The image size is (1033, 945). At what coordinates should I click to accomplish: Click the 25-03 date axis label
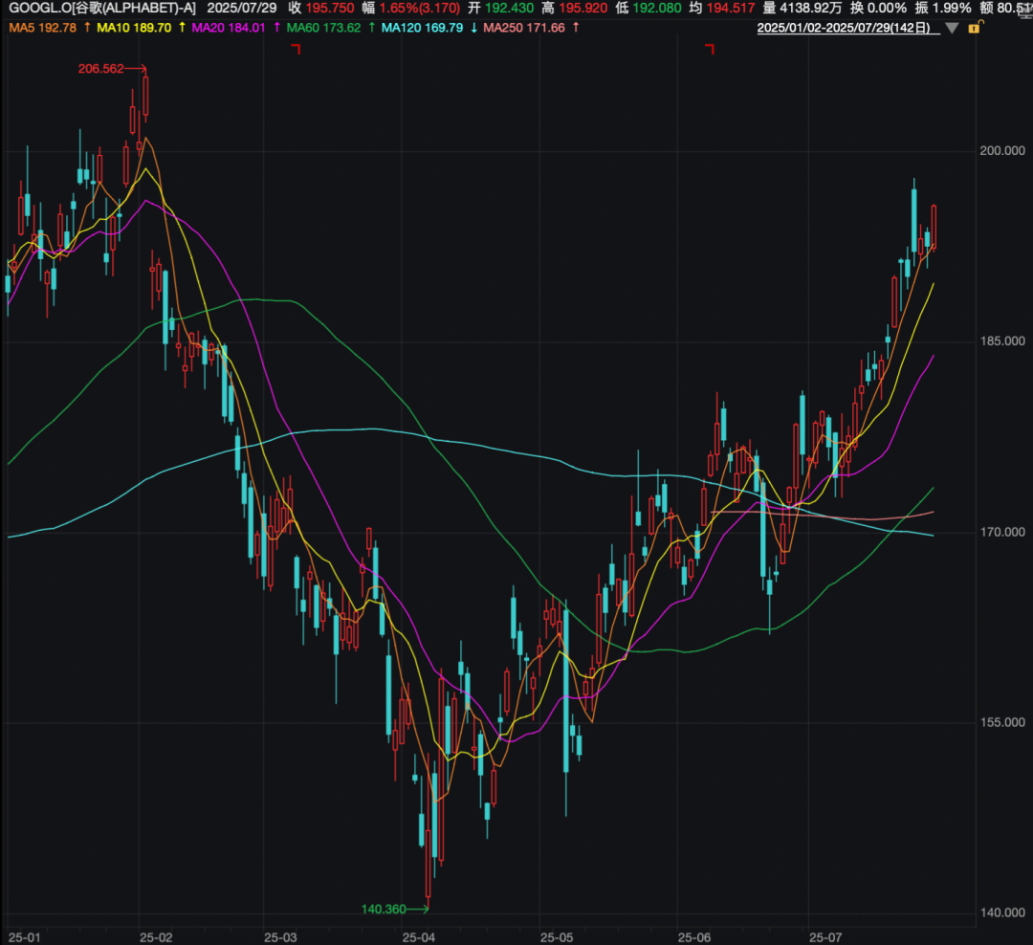click(280, 937)
